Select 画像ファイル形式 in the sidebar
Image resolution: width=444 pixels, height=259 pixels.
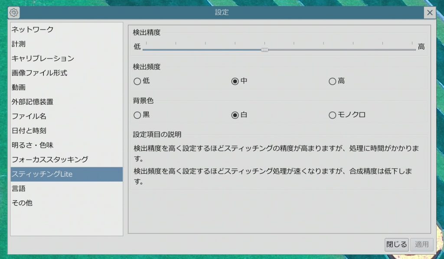click(x=39, y=73)
